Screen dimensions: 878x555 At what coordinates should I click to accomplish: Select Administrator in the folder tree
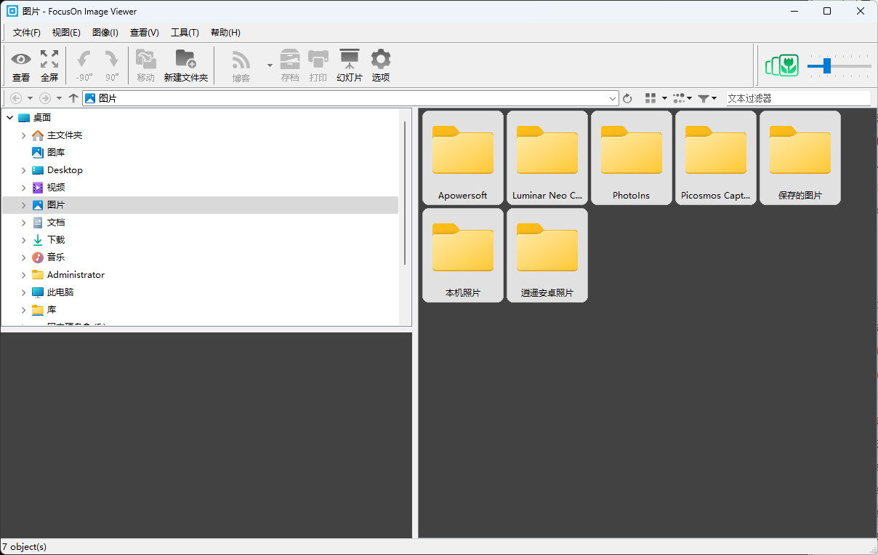pos(76,275)
